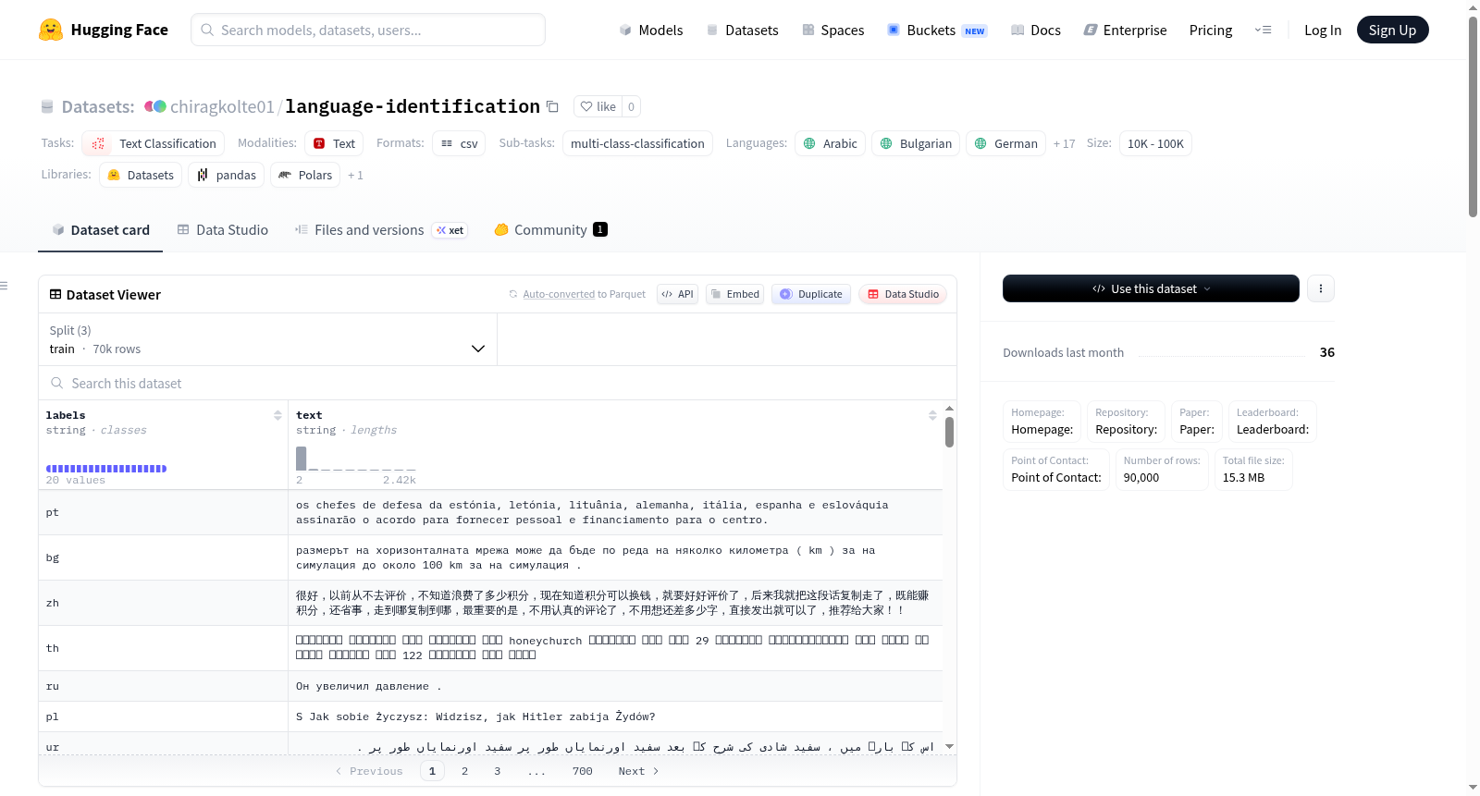Sort by the text column
Image resolution: width=1480 pixels, height=796 pixels.
click(932, 415)
